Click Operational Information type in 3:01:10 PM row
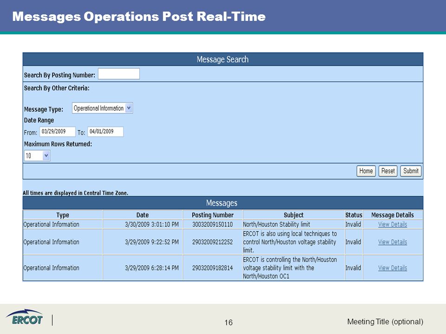 (x=51, y=225)
